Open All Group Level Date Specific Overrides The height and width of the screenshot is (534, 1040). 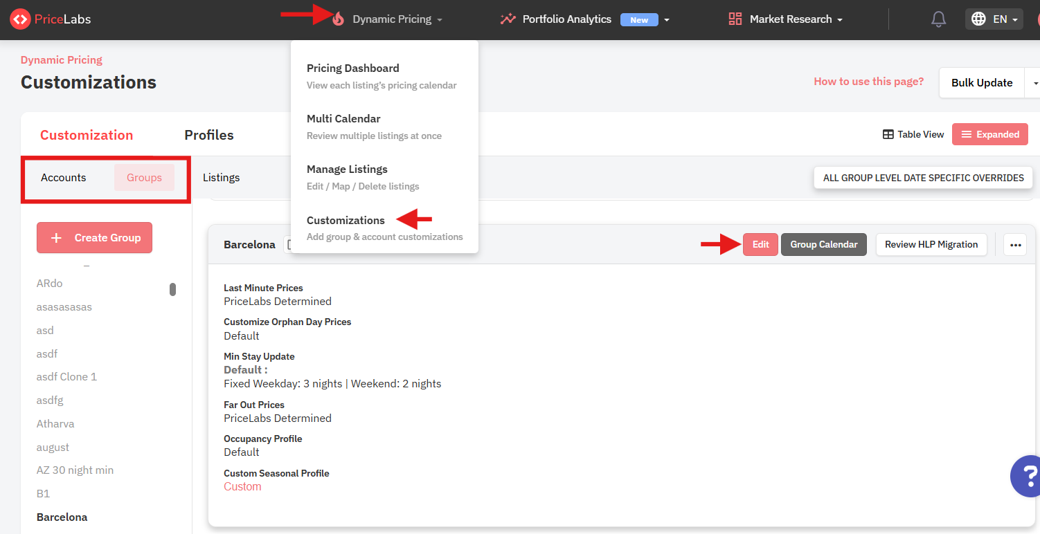tap(923, 178)
